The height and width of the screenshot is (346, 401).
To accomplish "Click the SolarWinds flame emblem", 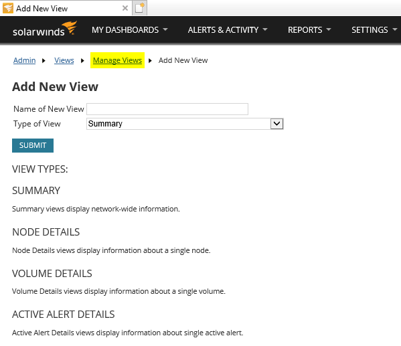I will click(x=70, y=27).
